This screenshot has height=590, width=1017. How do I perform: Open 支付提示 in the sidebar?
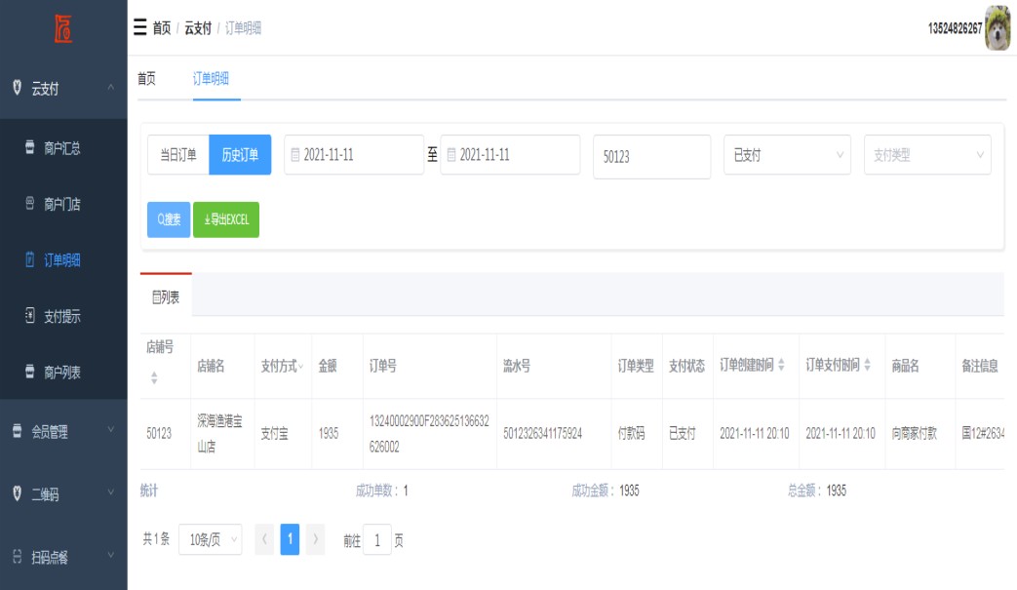pyautogui.click(x=61, y=317)
